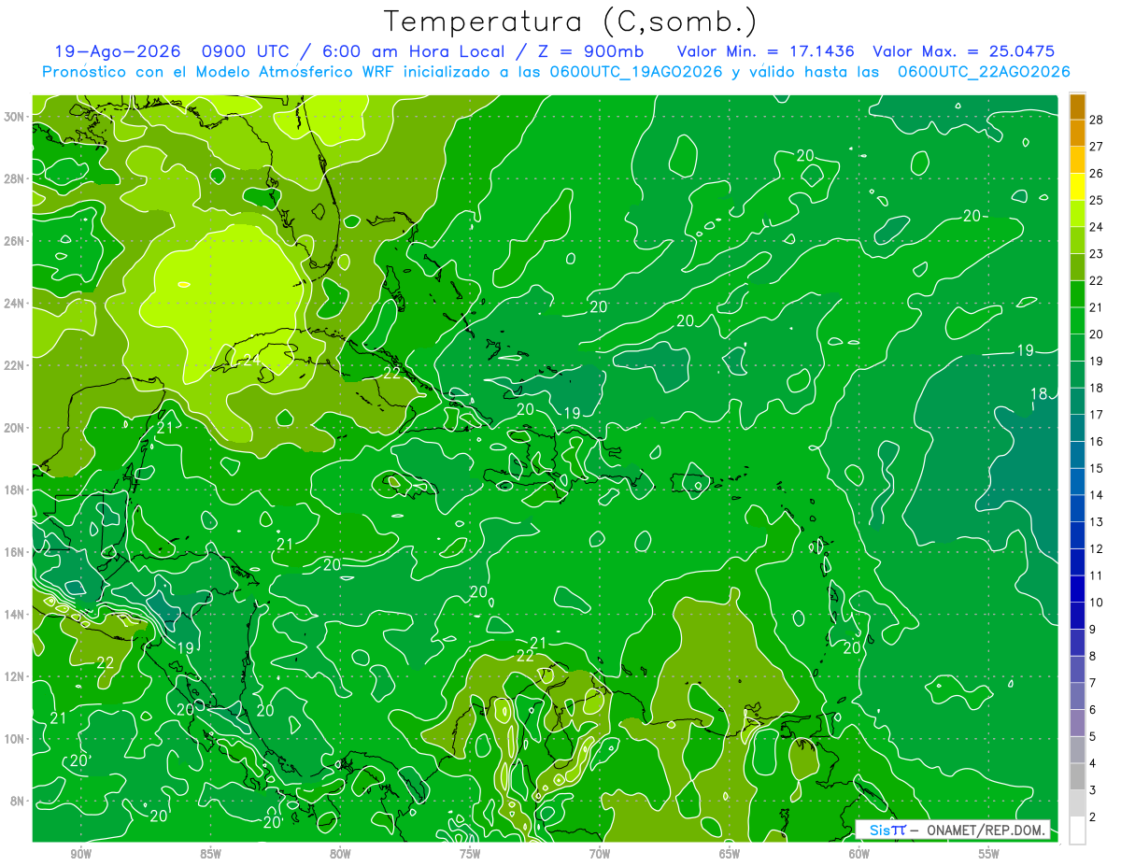
Task: Click the colorbar label "11"
Action: tap(1097, 575)
